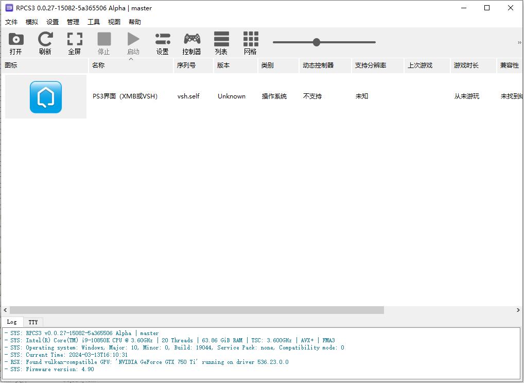Image resolution: width=524 pixels, height=383 pixels.
Task: Select PS3界面 (XMB或VSH) name cell
Action: [125, 96]
